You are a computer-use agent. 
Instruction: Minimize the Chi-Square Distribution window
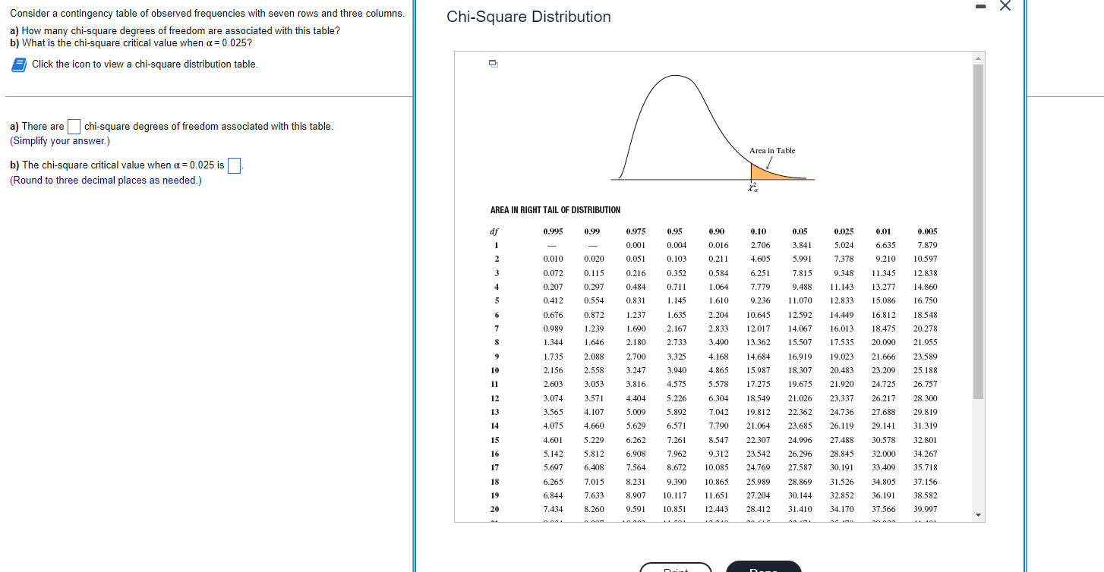pyautogui.click(x=979, y=6)
